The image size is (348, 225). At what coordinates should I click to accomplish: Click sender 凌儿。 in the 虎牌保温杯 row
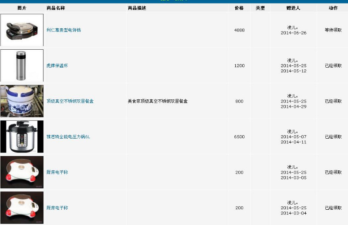click(x=293, y=60)
